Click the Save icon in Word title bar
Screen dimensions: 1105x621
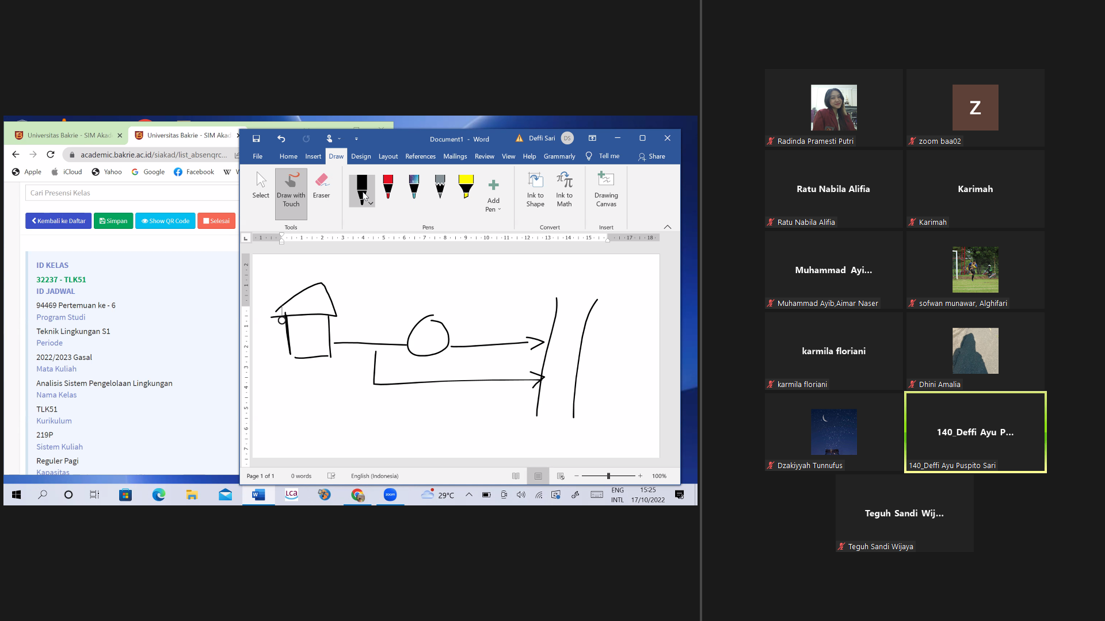click(x=256, y=139)
